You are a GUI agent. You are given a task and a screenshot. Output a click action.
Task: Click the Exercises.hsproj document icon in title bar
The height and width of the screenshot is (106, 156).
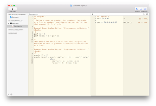[71, 5]
